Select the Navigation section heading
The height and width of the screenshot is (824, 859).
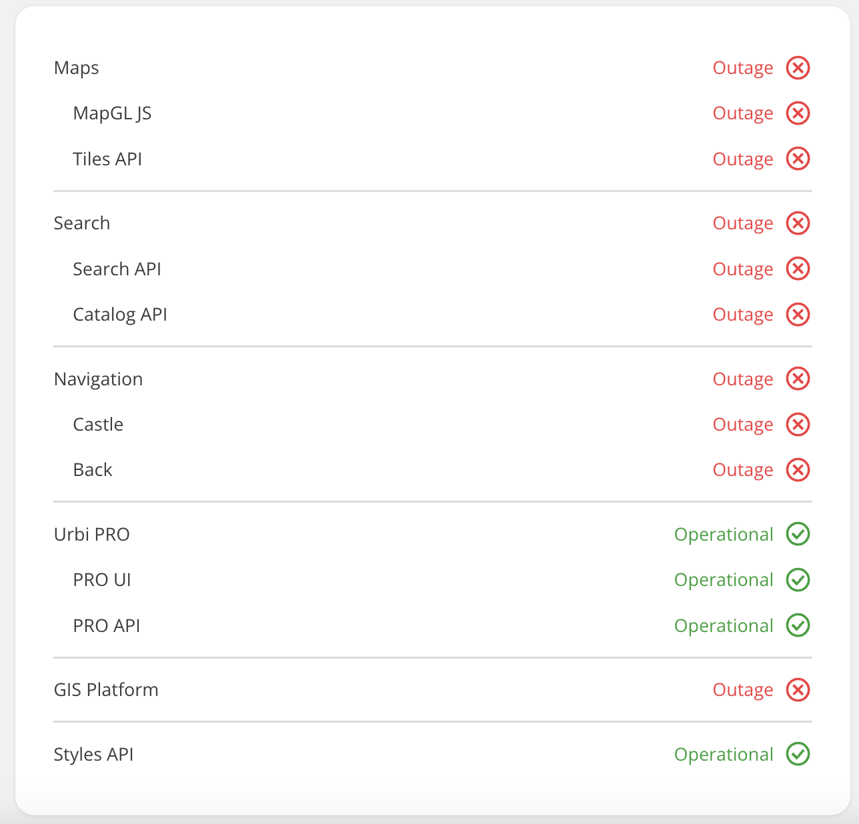pyautogui.click(x=98, y=378)
